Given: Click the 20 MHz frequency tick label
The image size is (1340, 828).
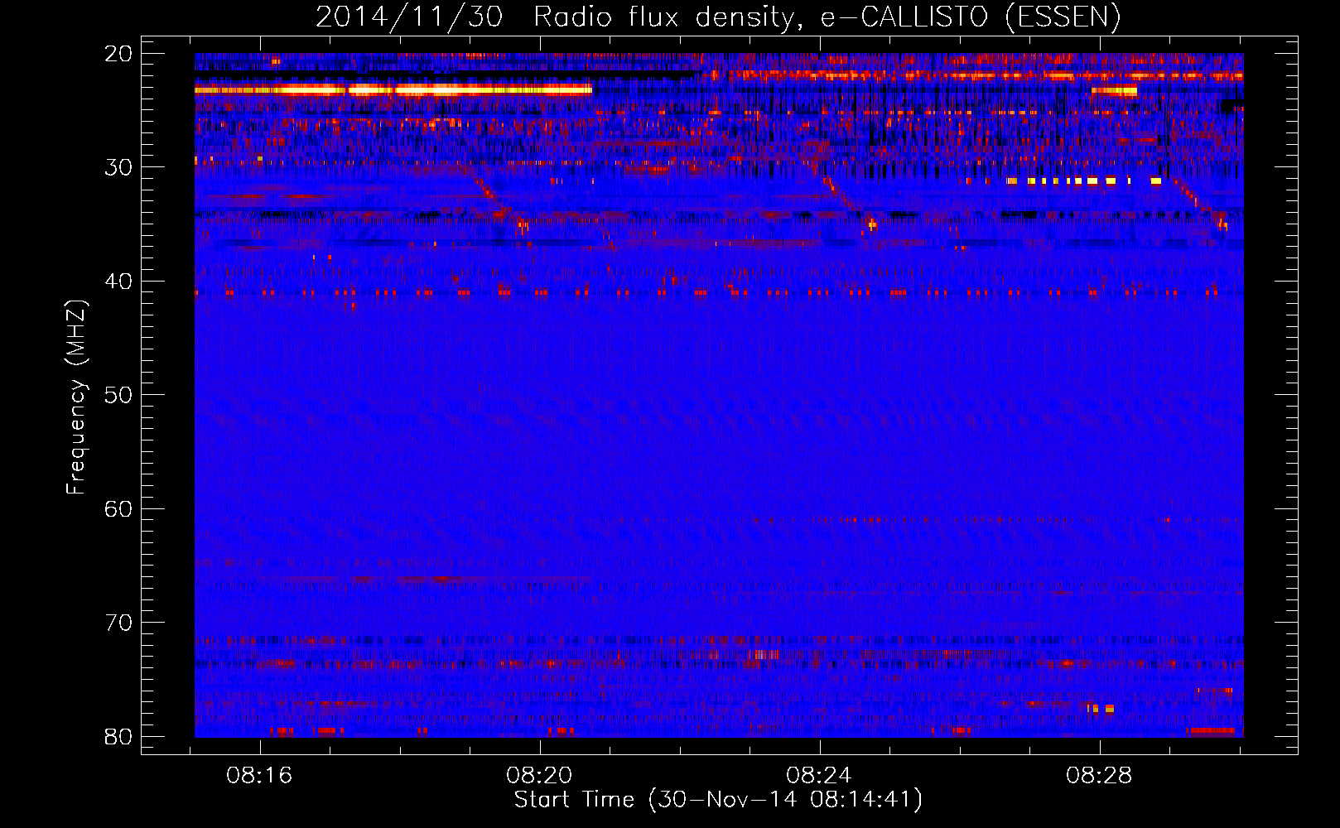Looking at the screenshot, I should (x=118, y=54).
